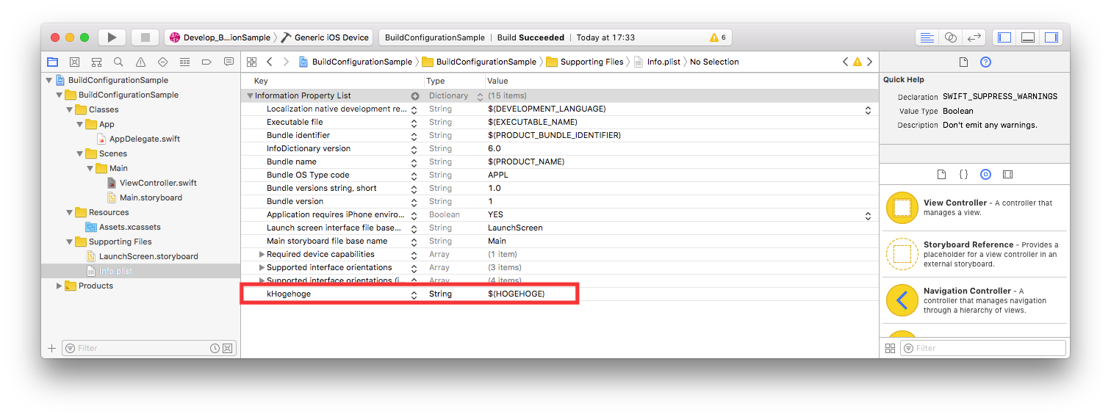The height and width of the screenshot is (417, 1111).
Task: Click the library Filter field
Action: point(983,348)
